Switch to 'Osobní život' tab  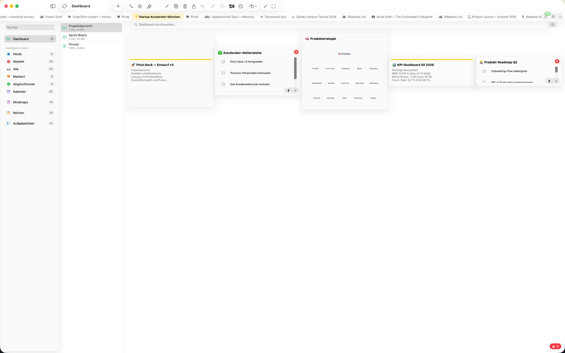[51, 17]
